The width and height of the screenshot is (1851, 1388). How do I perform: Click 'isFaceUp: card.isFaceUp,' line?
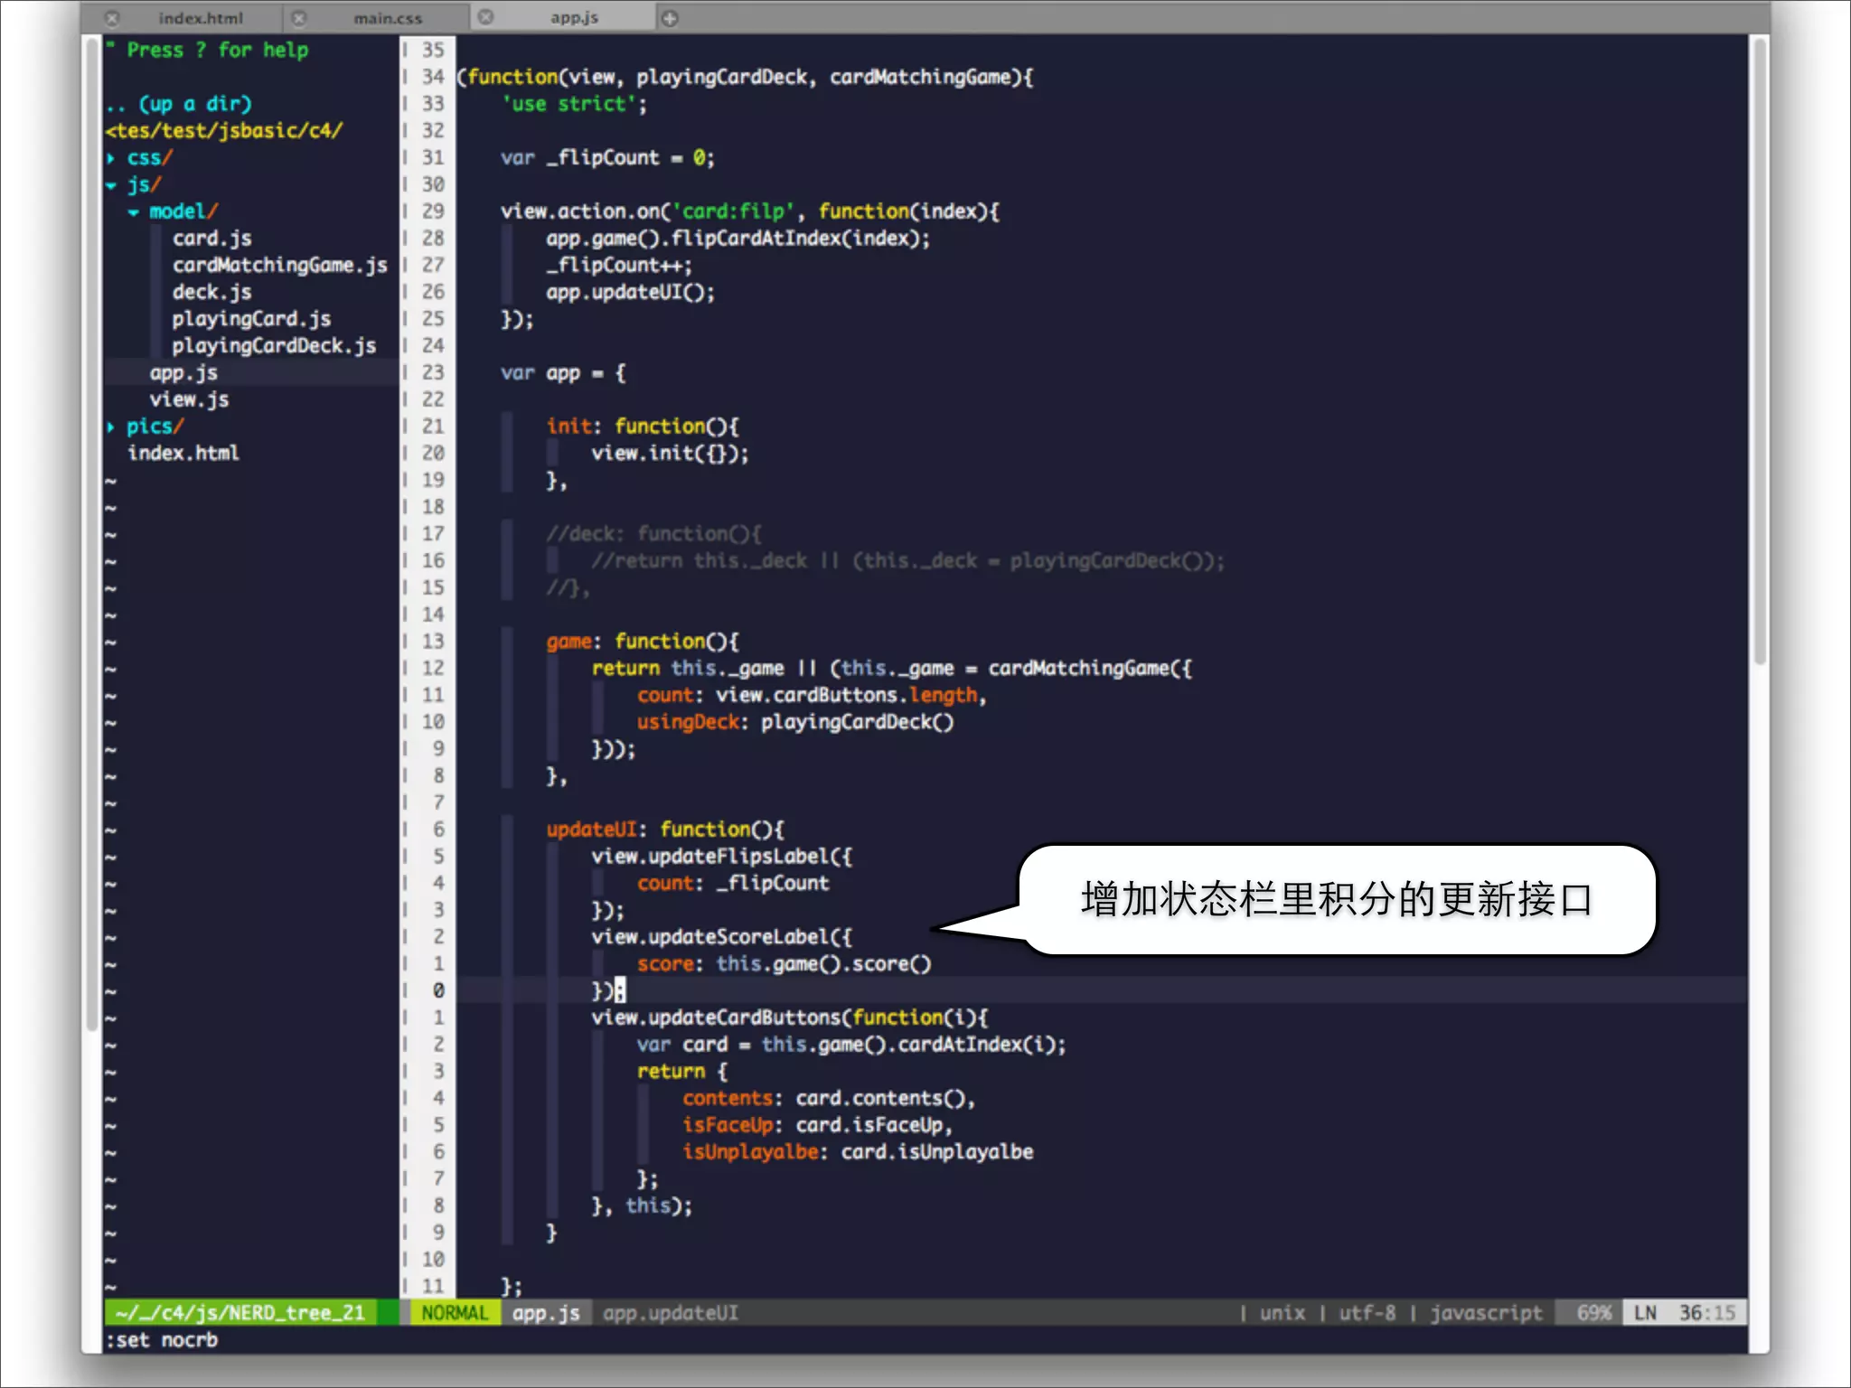tap(817, 1125)
